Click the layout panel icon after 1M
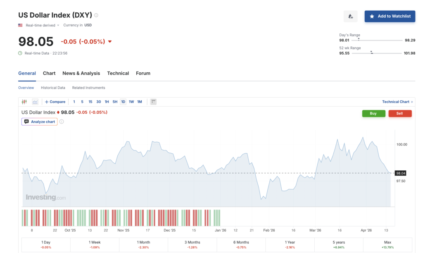Screen dimensions: 423x253 tap(153, 101)
